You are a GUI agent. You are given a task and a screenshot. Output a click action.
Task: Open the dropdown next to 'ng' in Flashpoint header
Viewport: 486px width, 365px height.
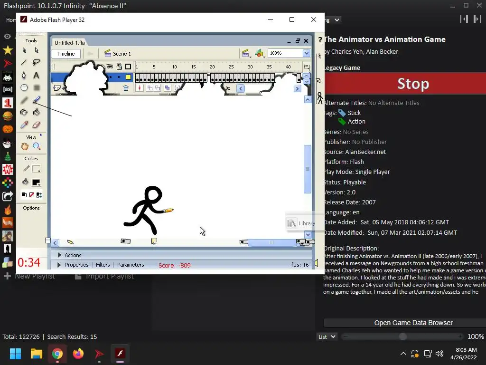pyautogui.click(x=337, y=20)
